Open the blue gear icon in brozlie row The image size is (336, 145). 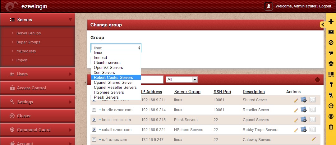304,109
